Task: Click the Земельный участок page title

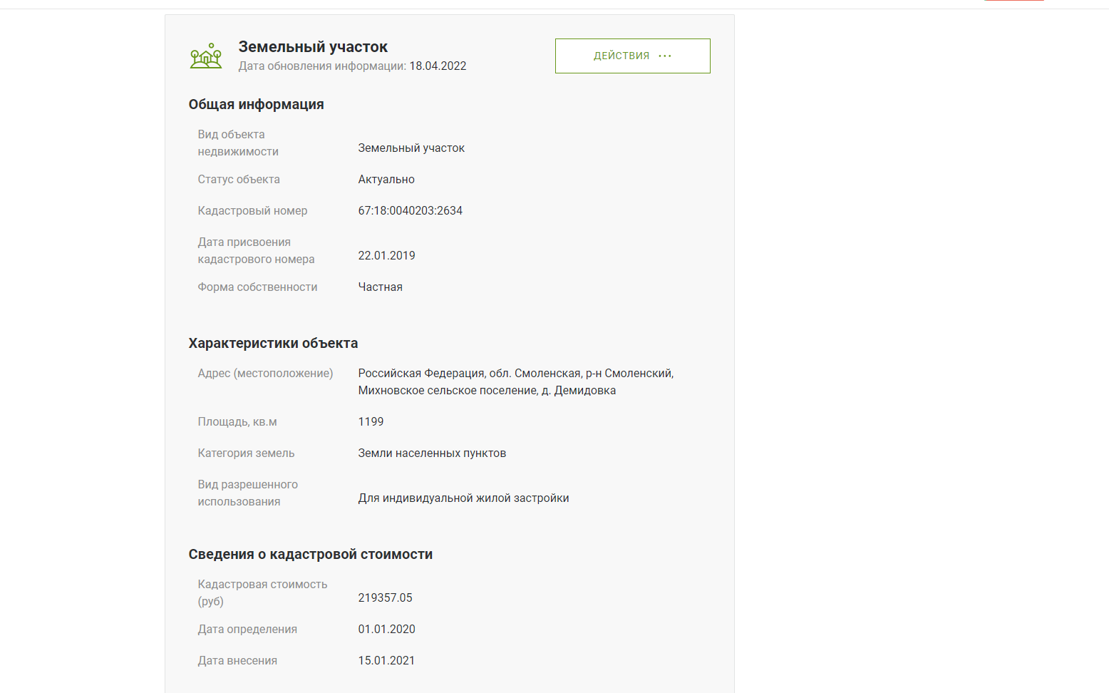Action: [313, 47]
